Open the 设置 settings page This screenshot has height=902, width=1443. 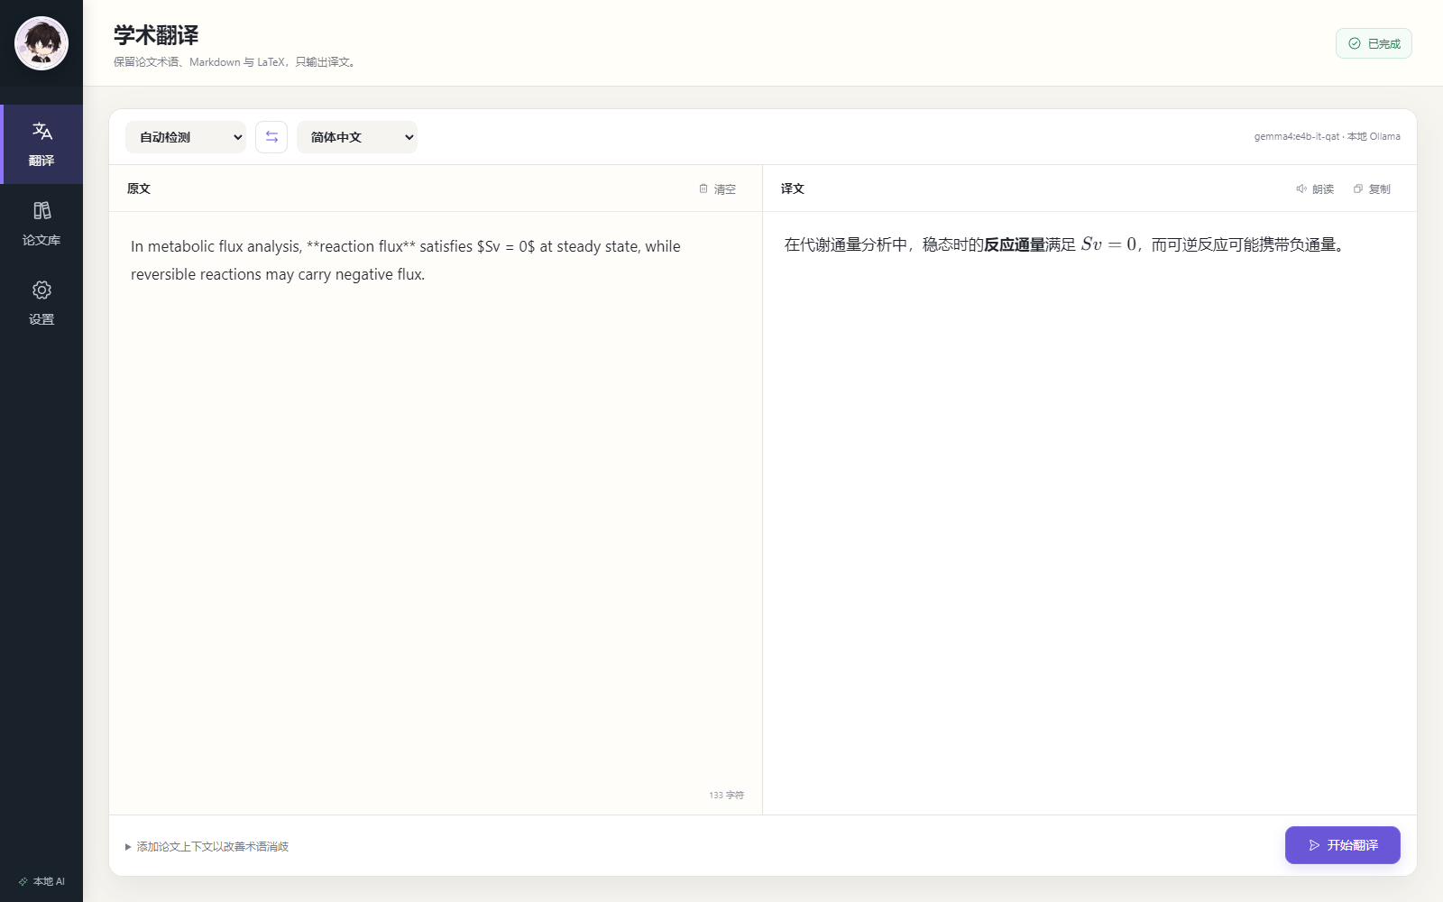point(41,303)
